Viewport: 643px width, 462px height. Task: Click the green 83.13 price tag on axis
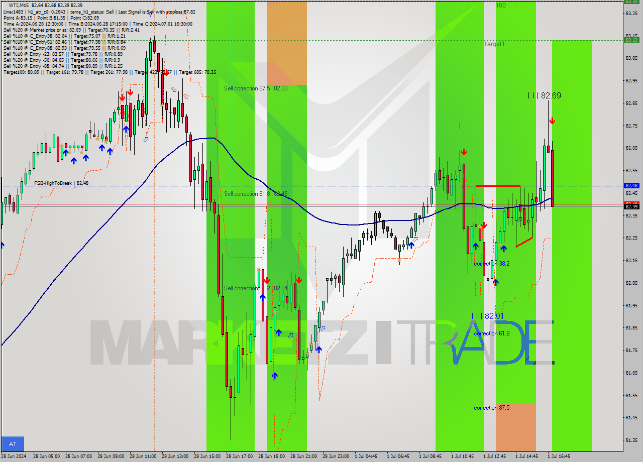point(631,40)
